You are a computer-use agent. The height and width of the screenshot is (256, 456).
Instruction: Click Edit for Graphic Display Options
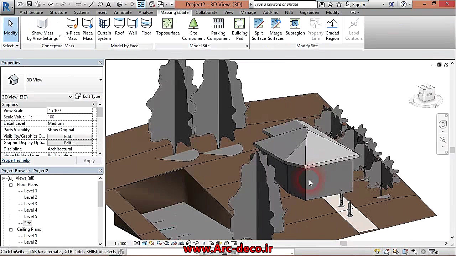tap(69, 143)
